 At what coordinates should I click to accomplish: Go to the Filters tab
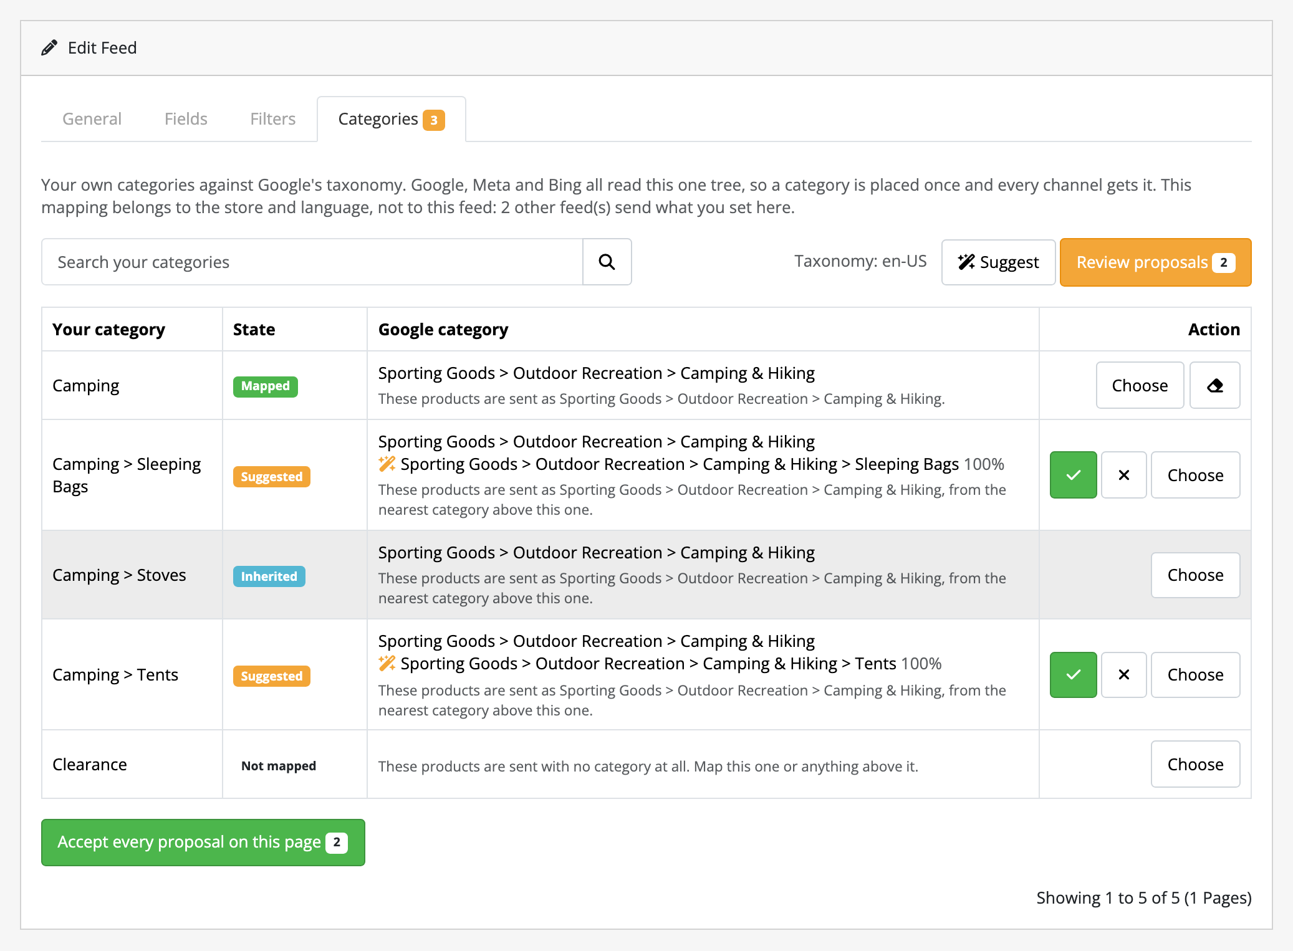coord(272,119)
